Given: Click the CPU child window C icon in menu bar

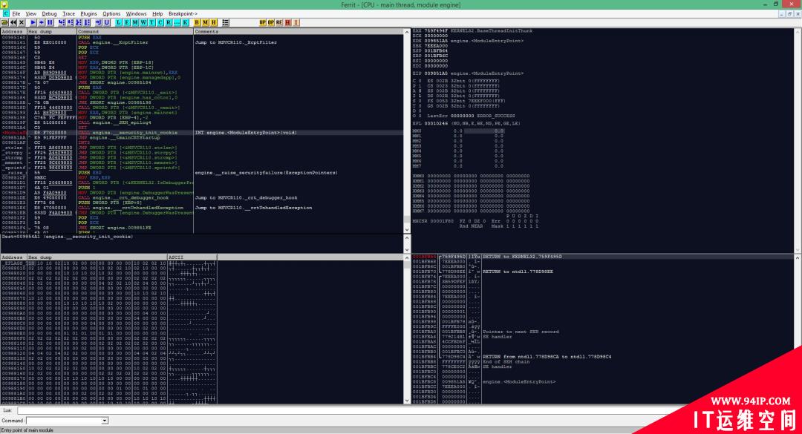Looking at the screenshot, I should 5,13.
